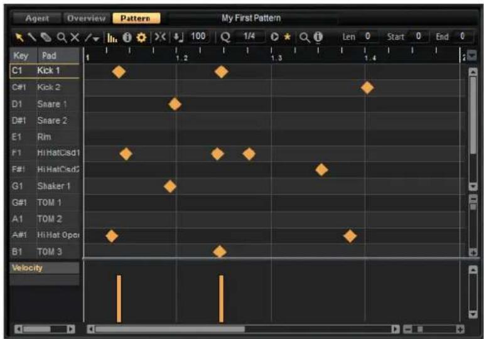Click the second velocity bar

(222, 299)
